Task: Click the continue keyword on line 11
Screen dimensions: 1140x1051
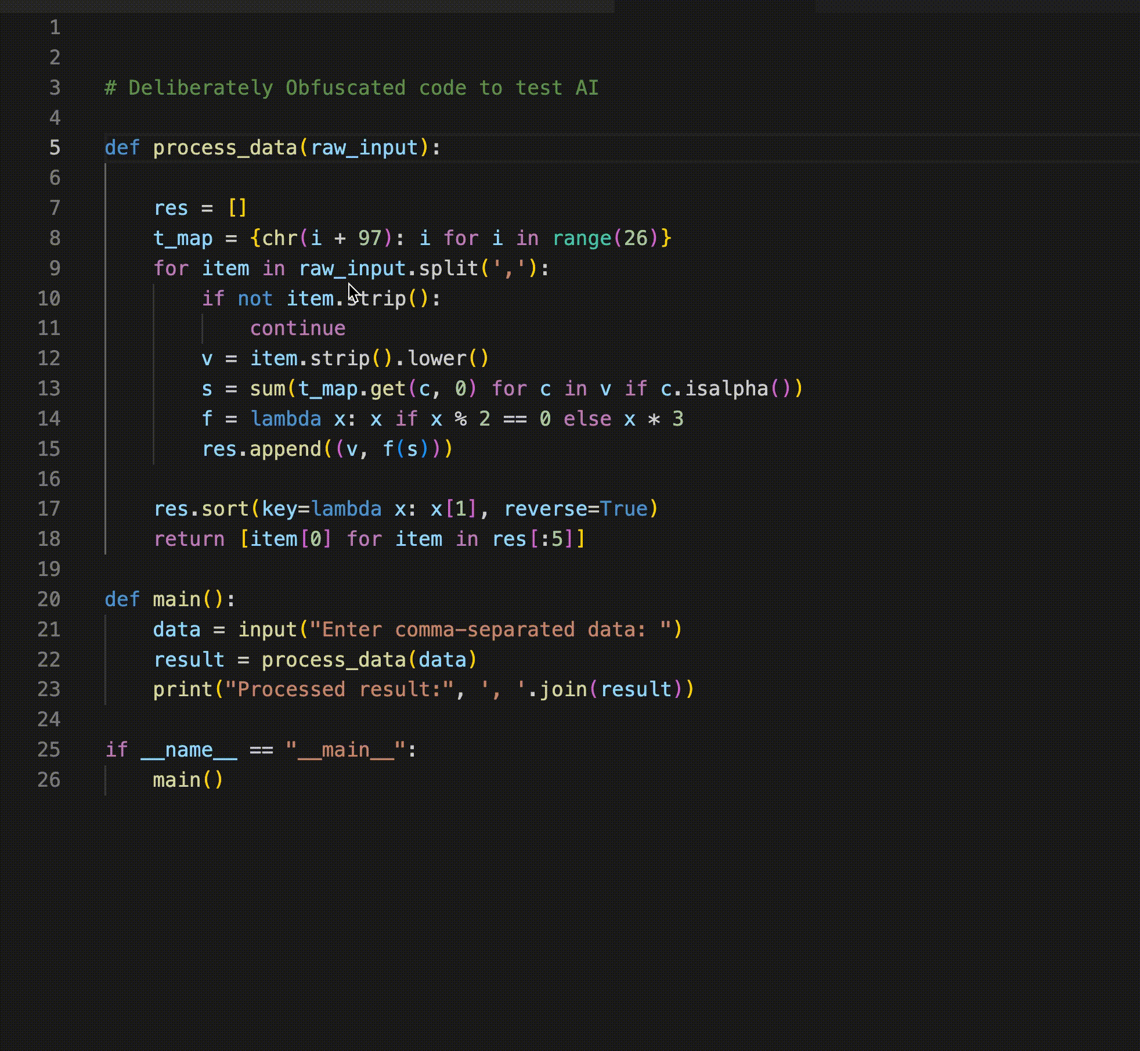Action: (298, 328)
